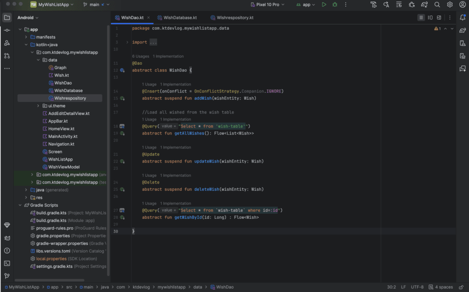Click 1 Implementation hint above WishDao class
469x292 pixels.
coord(168,56)
